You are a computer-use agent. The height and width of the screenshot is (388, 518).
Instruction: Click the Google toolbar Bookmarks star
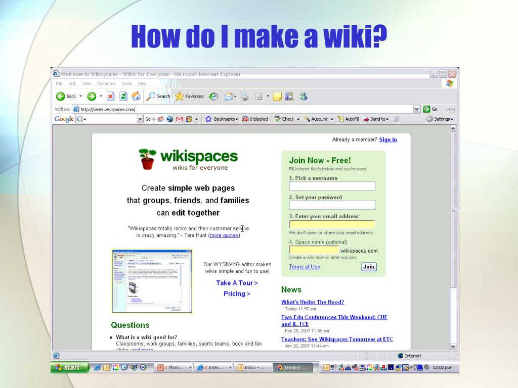[x=208, y=119]
